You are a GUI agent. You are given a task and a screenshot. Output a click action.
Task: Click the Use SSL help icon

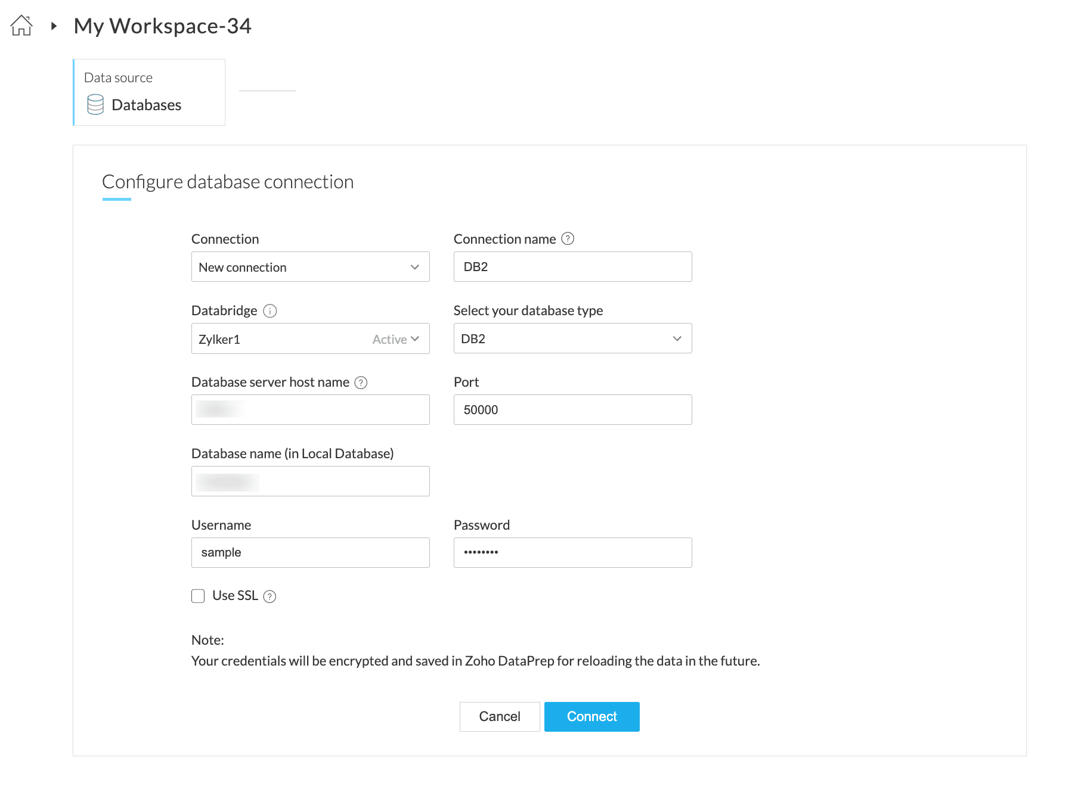(x=269, y=596)
